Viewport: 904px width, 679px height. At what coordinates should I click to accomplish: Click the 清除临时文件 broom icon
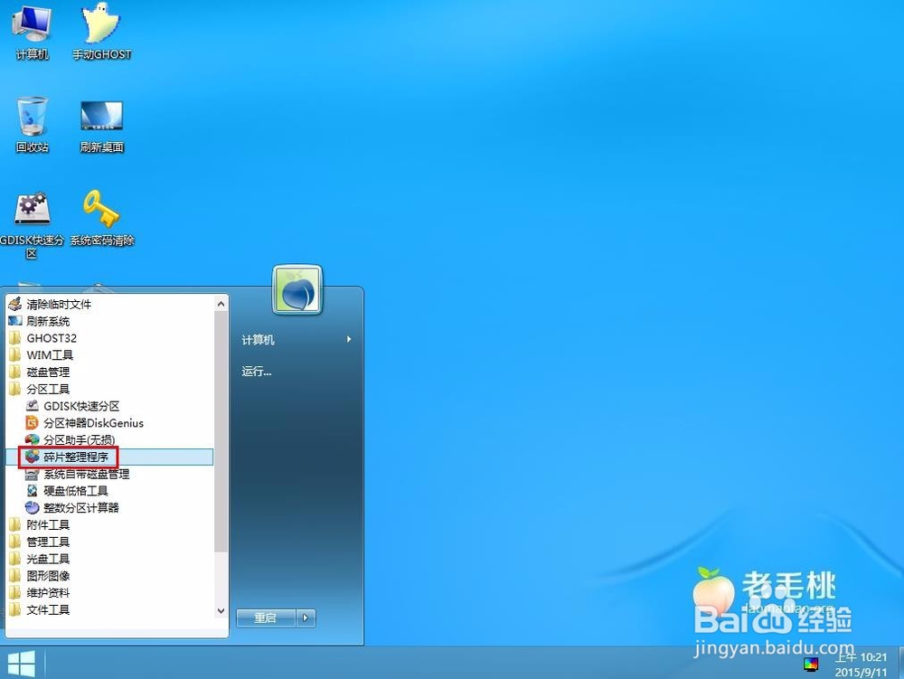pos(15,304)
